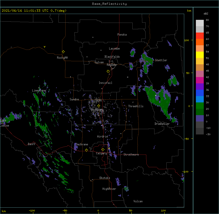The height and width of the screenshot is (214, 219).
Task: Select the light gray swatch at legend top
Action: 200,23
